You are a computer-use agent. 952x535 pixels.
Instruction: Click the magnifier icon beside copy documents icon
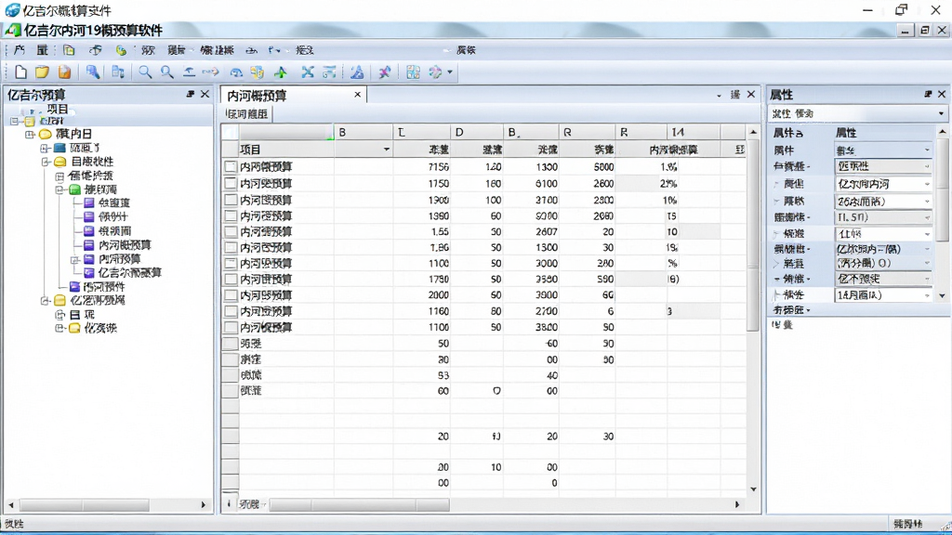tap(145, 72)
